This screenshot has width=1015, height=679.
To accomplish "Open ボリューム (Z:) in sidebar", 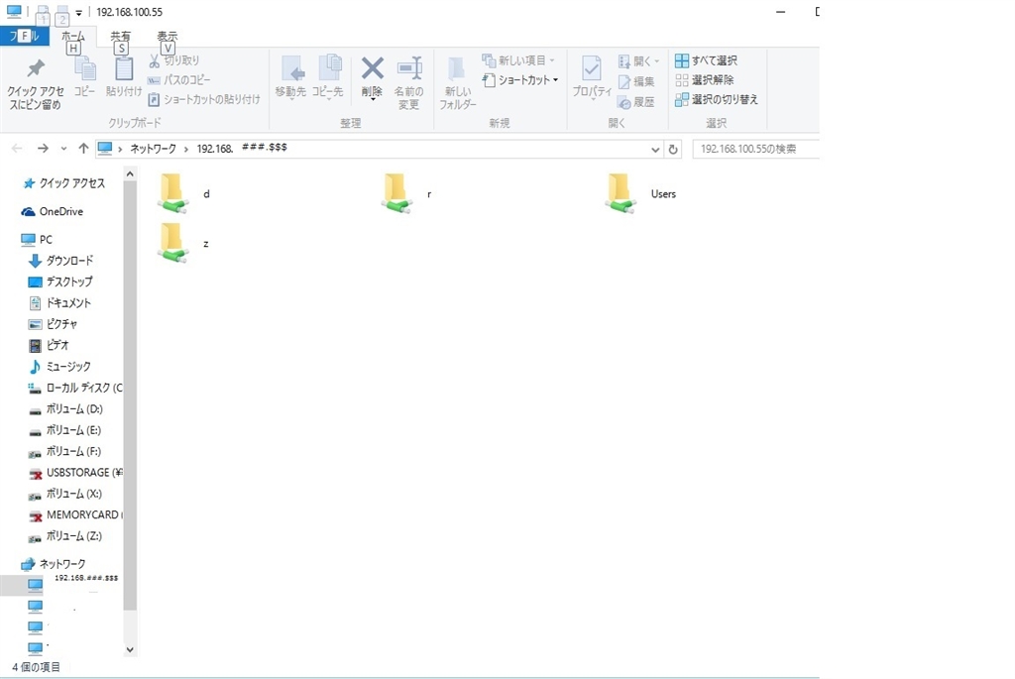I will click(x=65, y=536).
